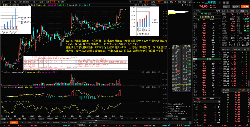Click 改参数 in the VOL panel
This screenshot has width=250, height=127.
[x=142, y=72]
